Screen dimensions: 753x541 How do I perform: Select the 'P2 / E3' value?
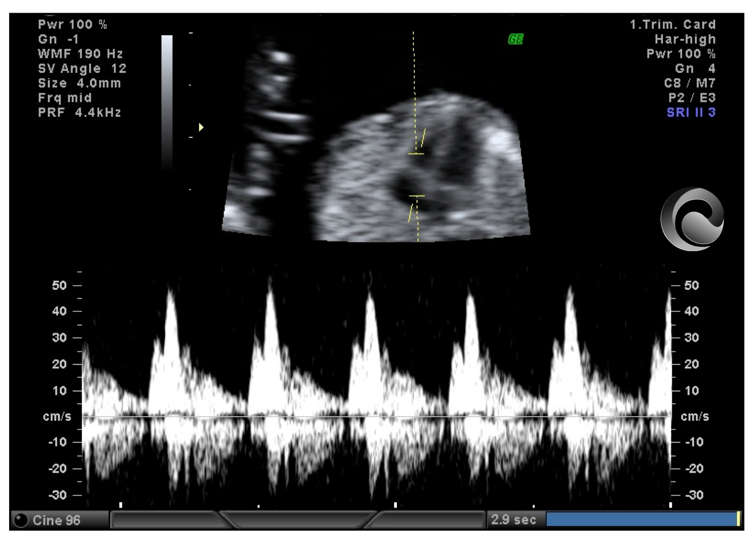click(x=692, y=98)
